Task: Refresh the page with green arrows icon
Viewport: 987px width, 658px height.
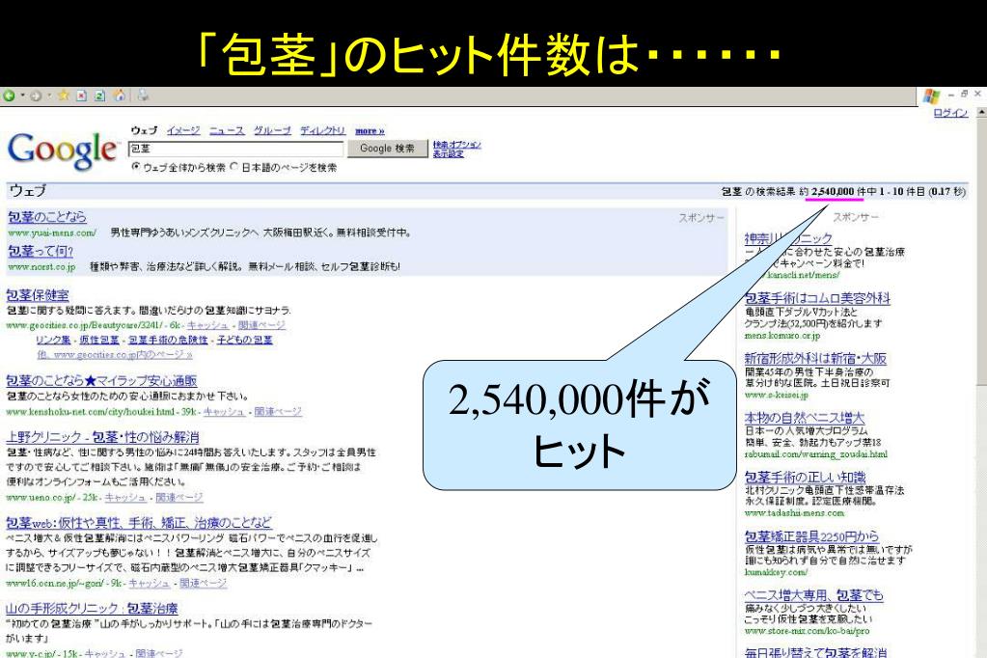Action: (x=99, y=96)
